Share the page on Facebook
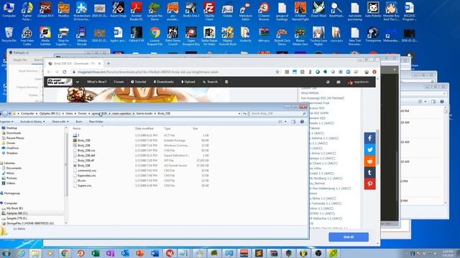460x258 pixels. tap(369, 138)
